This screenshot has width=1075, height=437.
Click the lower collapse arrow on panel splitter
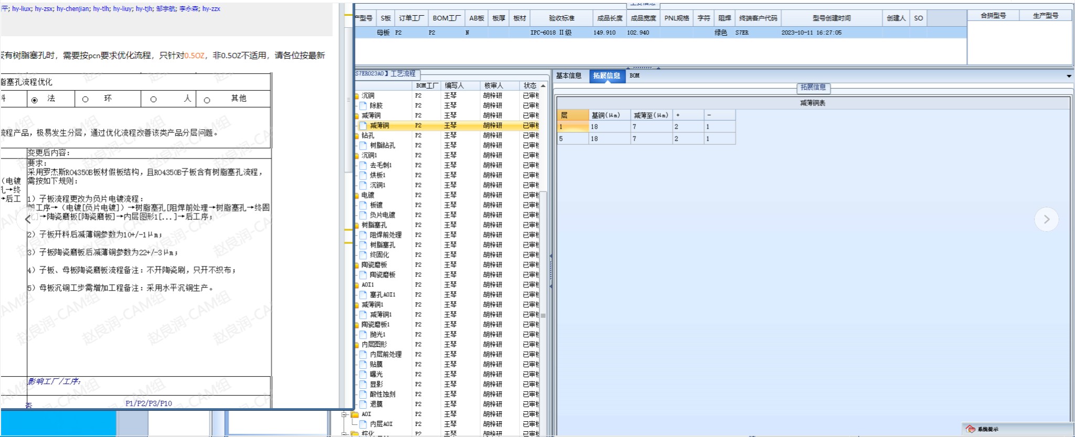click(x=551, y=286)
